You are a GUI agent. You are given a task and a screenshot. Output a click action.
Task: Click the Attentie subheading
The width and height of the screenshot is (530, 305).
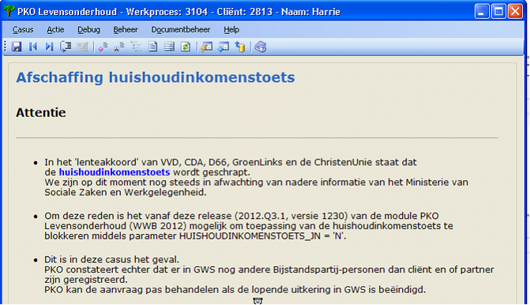[x=41, y=113]
